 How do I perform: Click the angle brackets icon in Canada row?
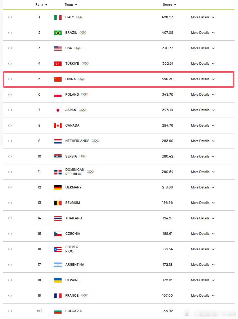tap(10, 126)
